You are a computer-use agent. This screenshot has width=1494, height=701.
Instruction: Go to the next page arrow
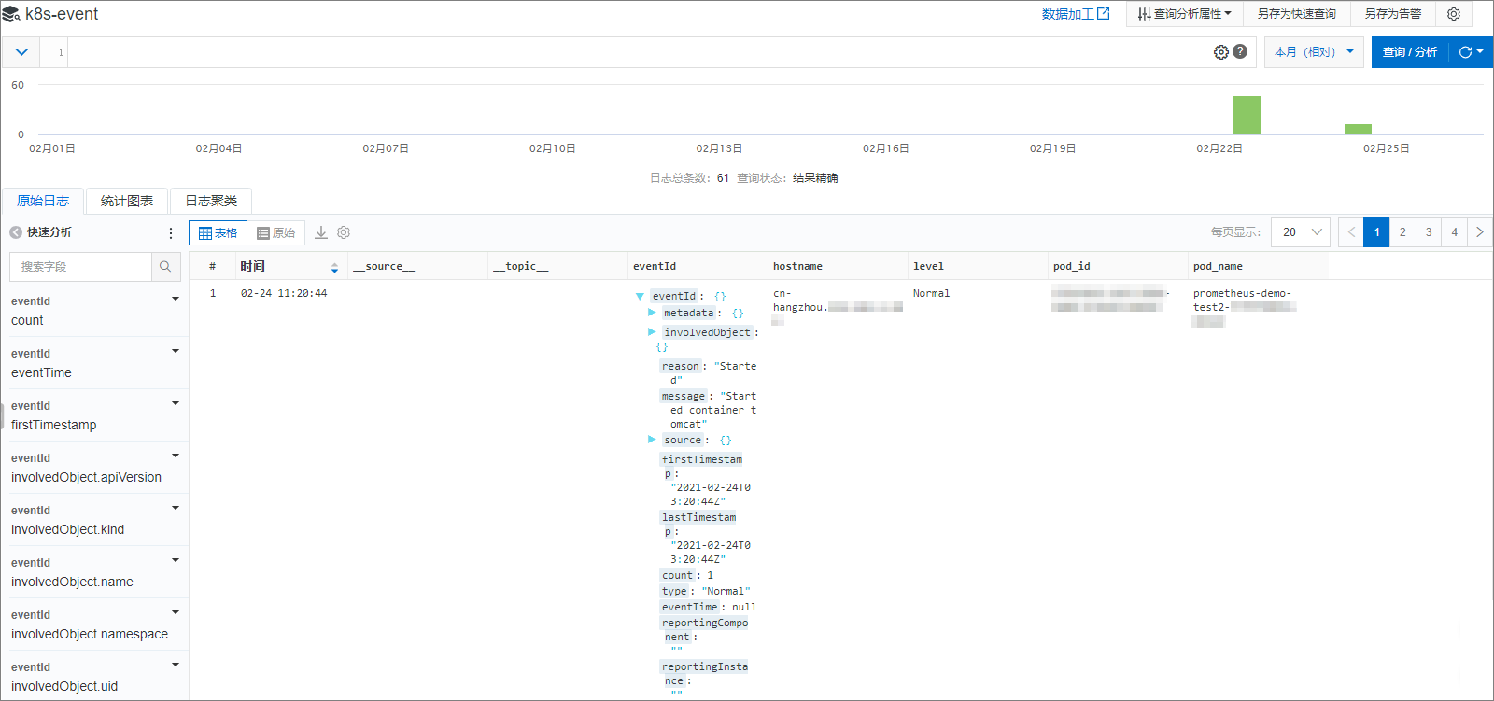pyautogui.click(x=1480, y=232)
